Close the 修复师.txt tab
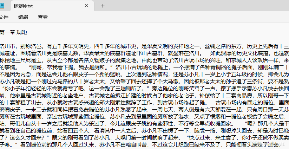This screenshot has height=149, width=289. (87, 6)
